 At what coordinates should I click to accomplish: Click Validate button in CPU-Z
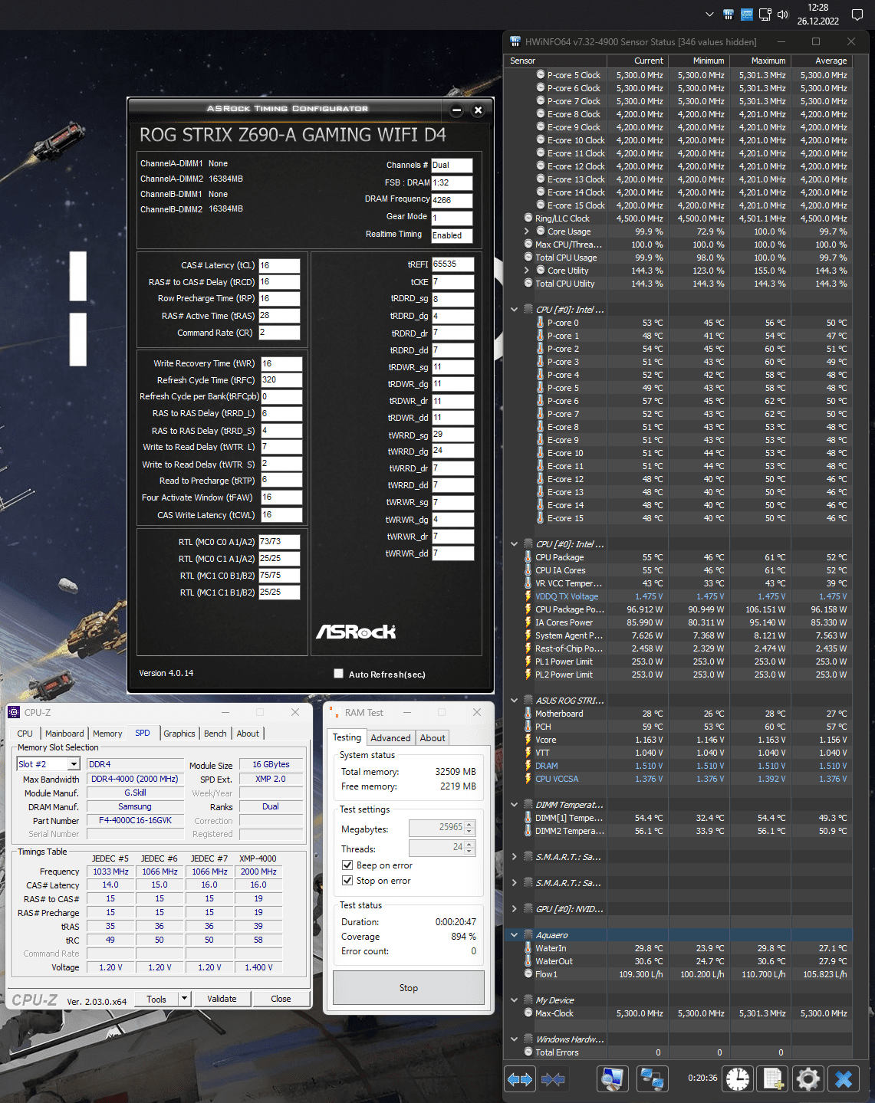(x=222, y=999)
